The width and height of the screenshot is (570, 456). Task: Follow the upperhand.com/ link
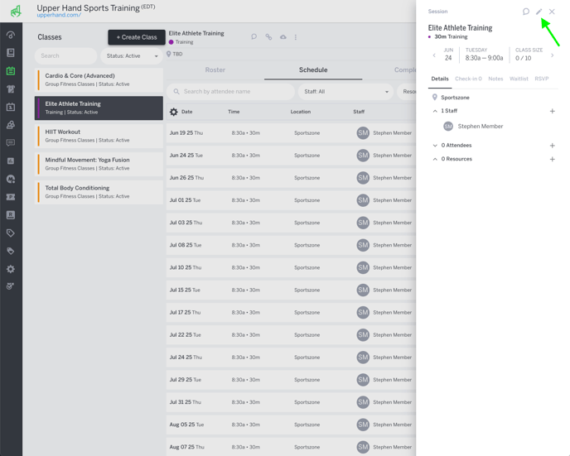coord(59,15)
